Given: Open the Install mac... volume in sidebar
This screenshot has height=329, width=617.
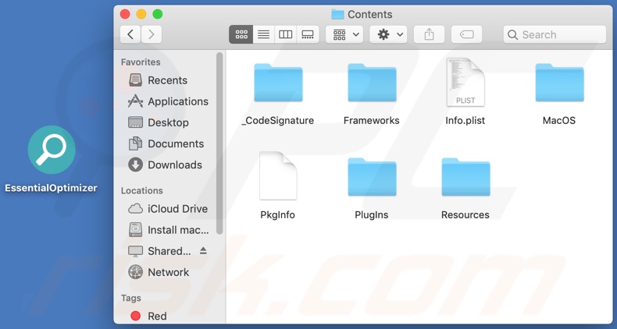Looking at the screenshot, I should tap(167, 230).
